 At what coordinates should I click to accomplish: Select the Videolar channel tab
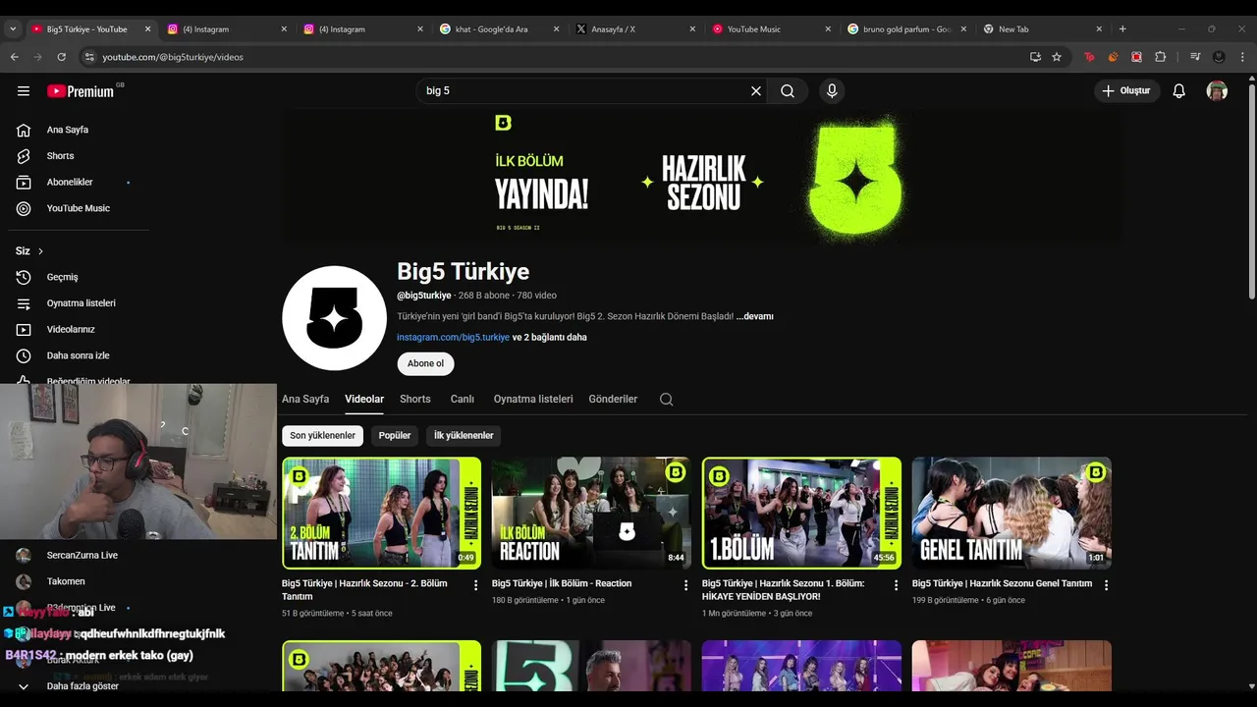coord(364,399)
